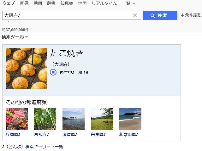Switch to the 動画 tab
The height and width of the screenshot is (151, 202).
tap(38, 3)
